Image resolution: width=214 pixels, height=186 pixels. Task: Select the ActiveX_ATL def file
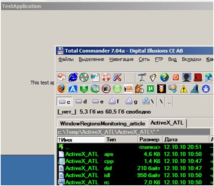point(135,168)
